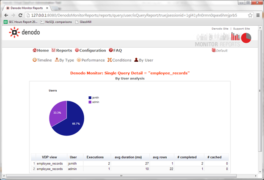264x180 pixels.
Task: Select the Denodo Monitor Reports browser tab
Action: pos(27,8)
